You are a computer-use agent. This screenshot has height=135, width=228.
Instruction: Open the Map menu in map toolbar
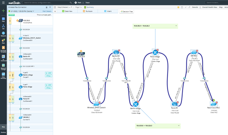coord(221,7)
